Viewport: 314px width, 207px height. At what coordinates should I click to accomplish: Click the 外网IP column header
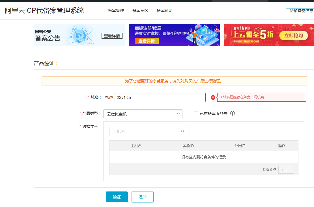pos(240,146)
